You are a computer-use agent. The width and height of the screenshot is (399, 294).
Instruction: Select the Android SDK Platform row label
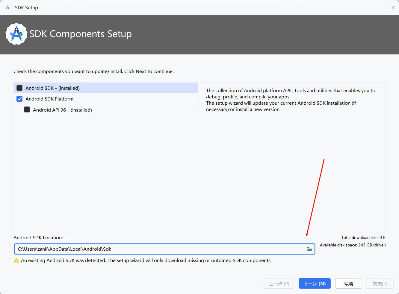[49, 99]
